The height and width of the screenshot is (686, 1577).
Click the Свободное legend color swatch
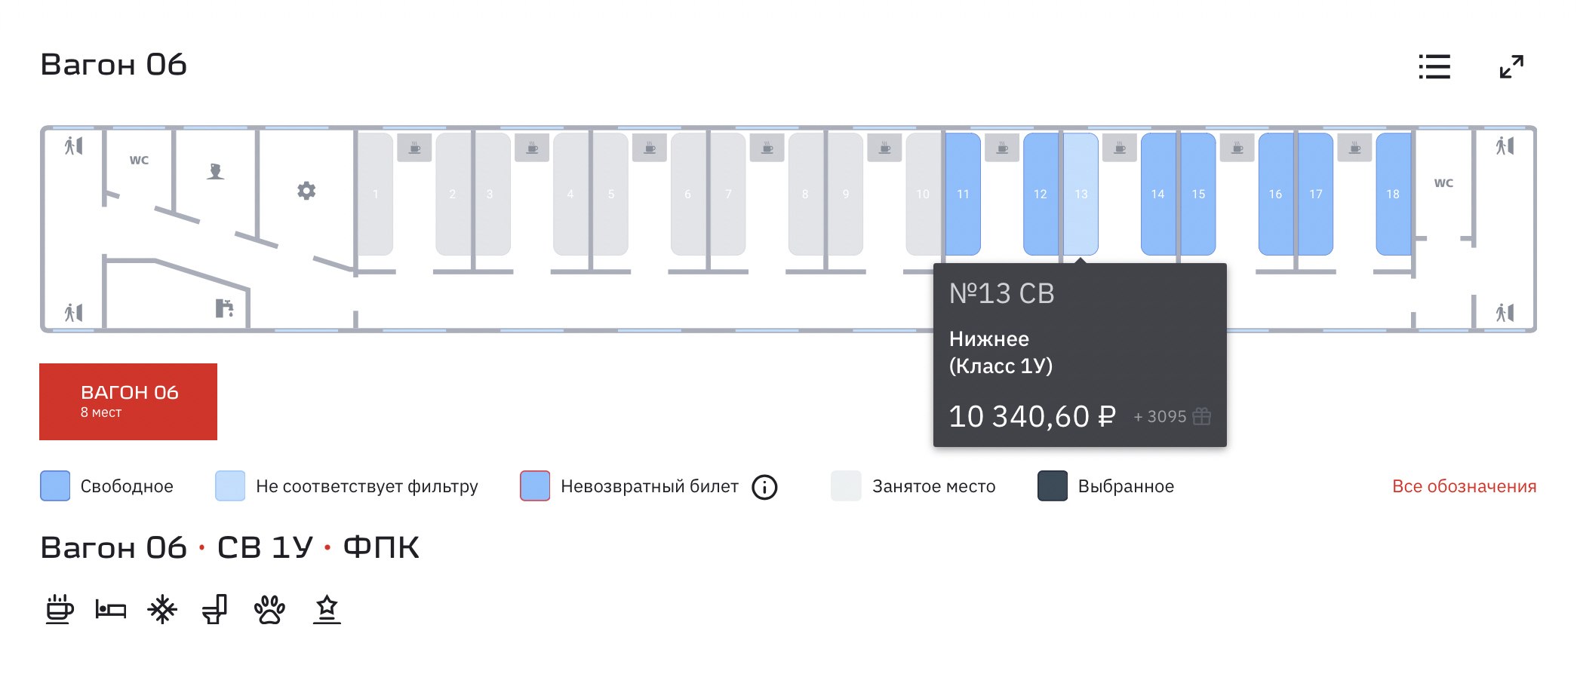pos(55,486)
